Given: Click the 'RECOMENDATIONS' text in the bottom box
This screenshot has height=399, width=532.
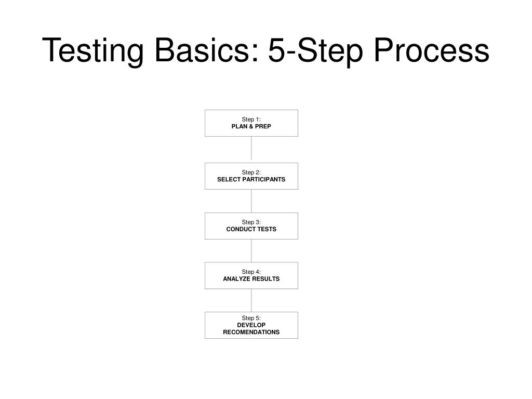Looking at the screenshot, I should pos(251,332).
